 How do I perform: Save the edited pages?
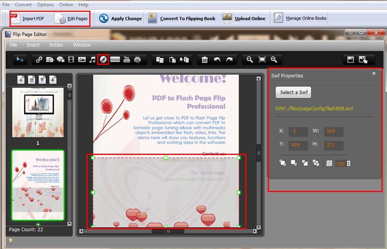(350, 60)
